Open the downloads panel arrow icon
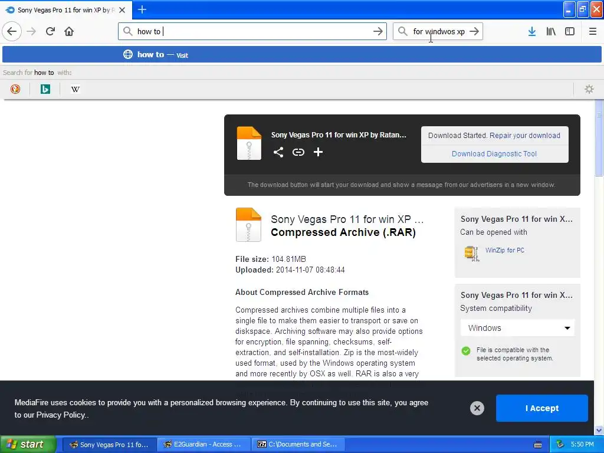The width and height of the screenshot is (604, 453). [x=532, y=31]
